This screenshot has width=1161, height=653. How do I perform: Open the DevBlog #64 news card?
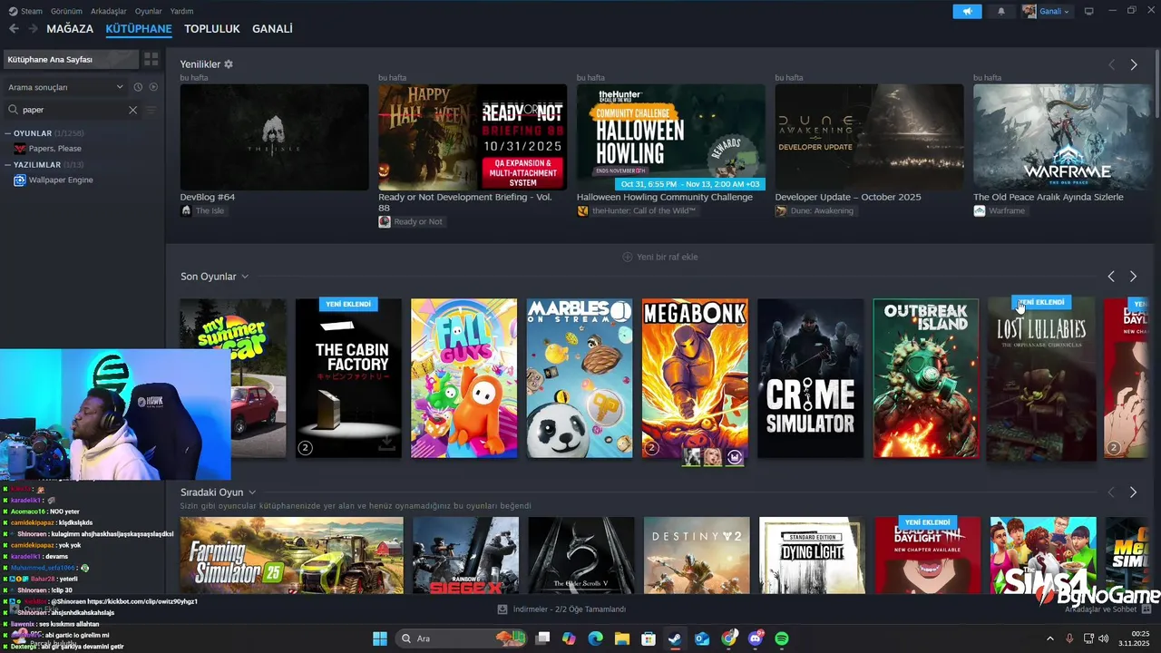coord(274,137)
